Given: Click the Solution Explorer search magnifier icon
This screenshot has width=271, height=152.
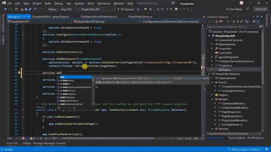Looking at the screenshot, I should pyautogui.click(x=260, y=27).
